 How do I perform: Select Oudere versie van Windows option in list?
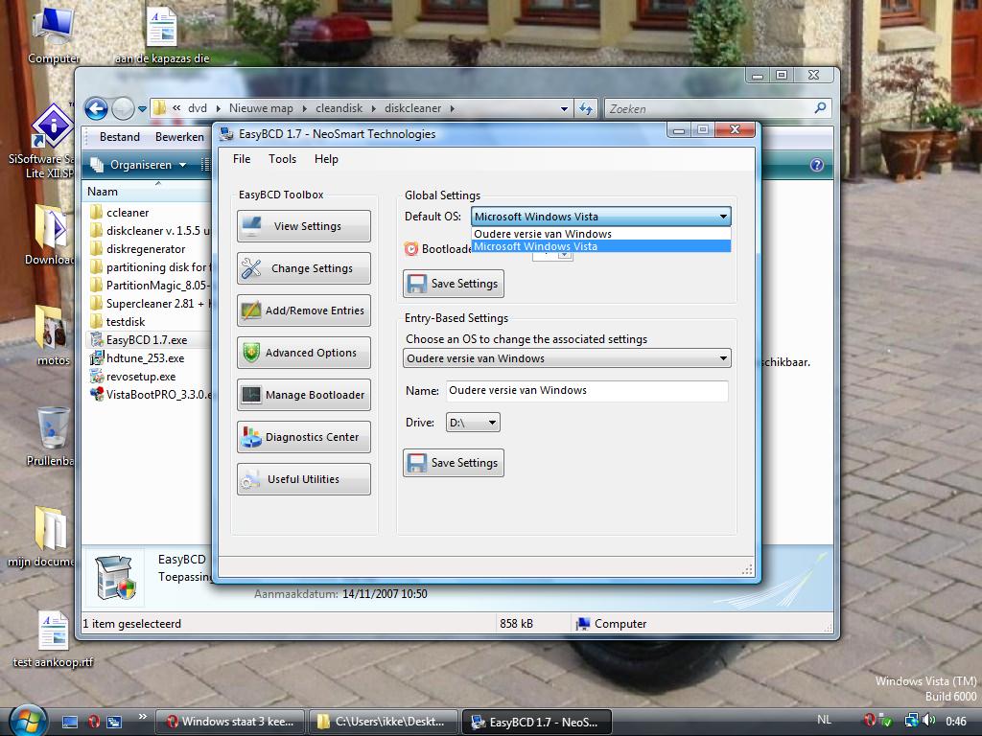600,234
